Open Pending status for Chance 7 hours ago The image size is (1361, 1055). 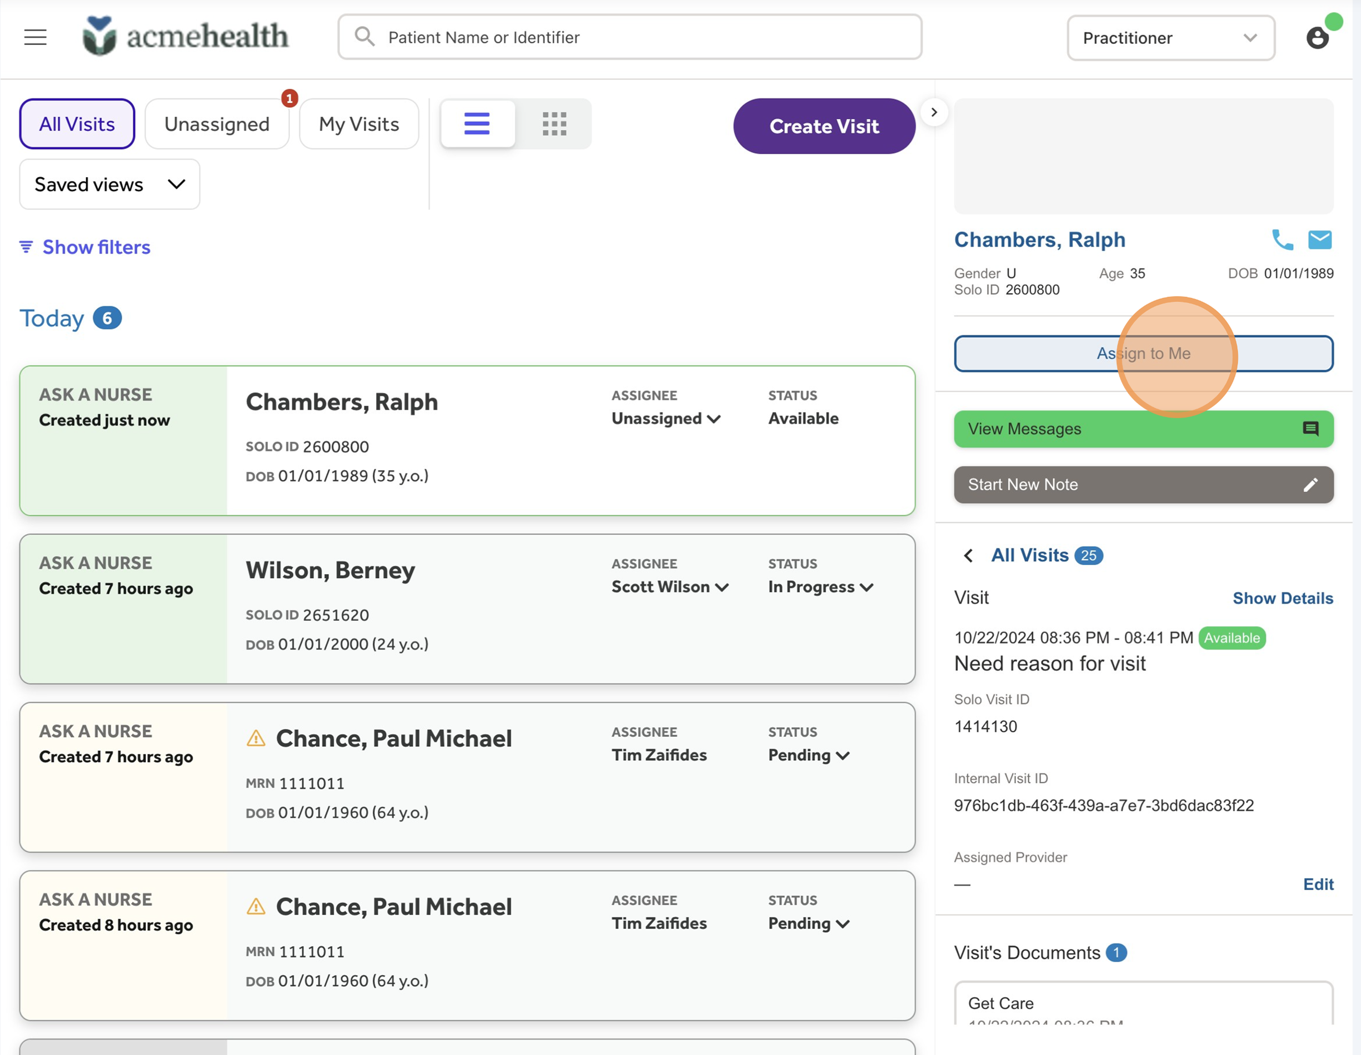809,755
